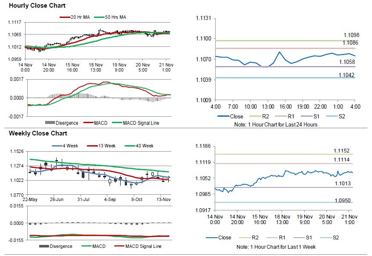This screenshot has width=372, height=256.
Task: Click the 9-Oct axis label on weekly chart
Action: (x=137, y=199)
